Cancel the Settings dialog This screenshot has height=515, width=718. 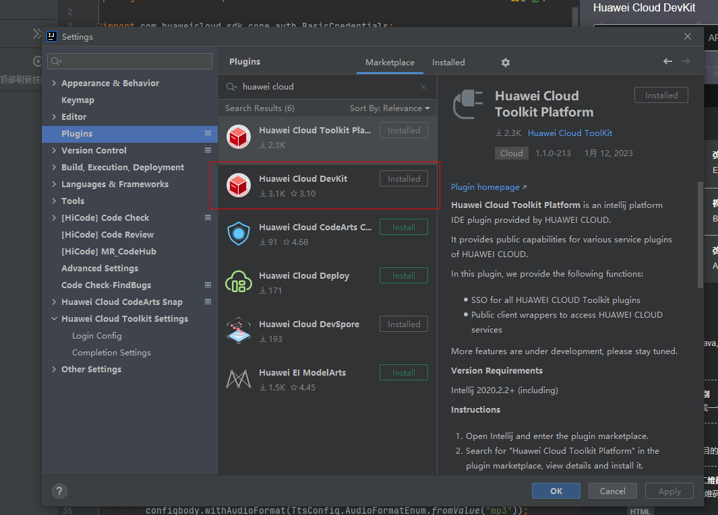pyautogui.click(x=613, y=491)
